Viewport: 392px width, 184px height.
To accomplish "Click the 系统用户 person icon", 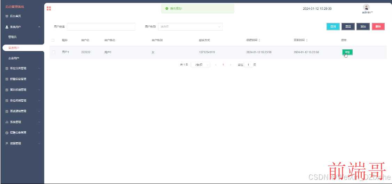I will click(7, 27).
